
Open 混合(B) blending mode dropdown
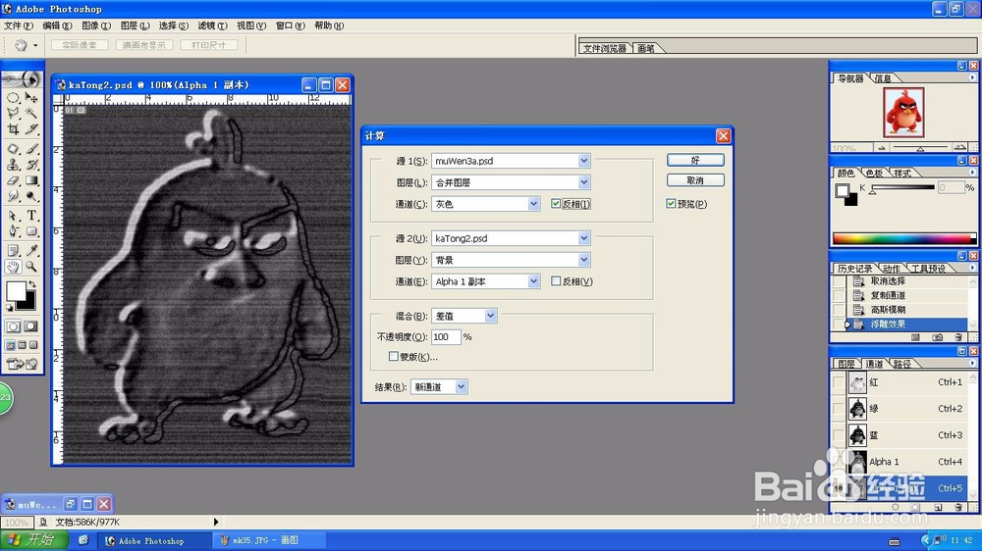(x=490, y=316)
